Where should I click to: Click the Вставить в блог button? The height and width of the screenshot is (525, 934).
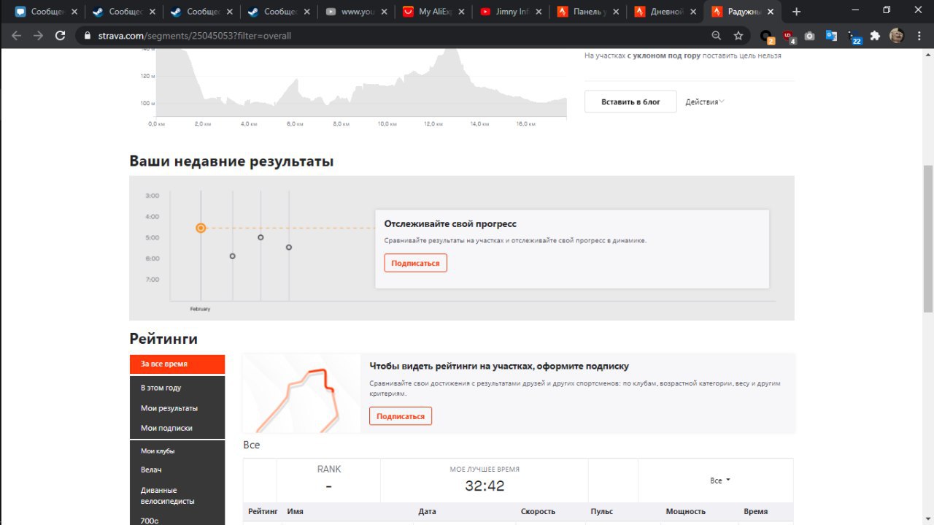click(630, 101)
